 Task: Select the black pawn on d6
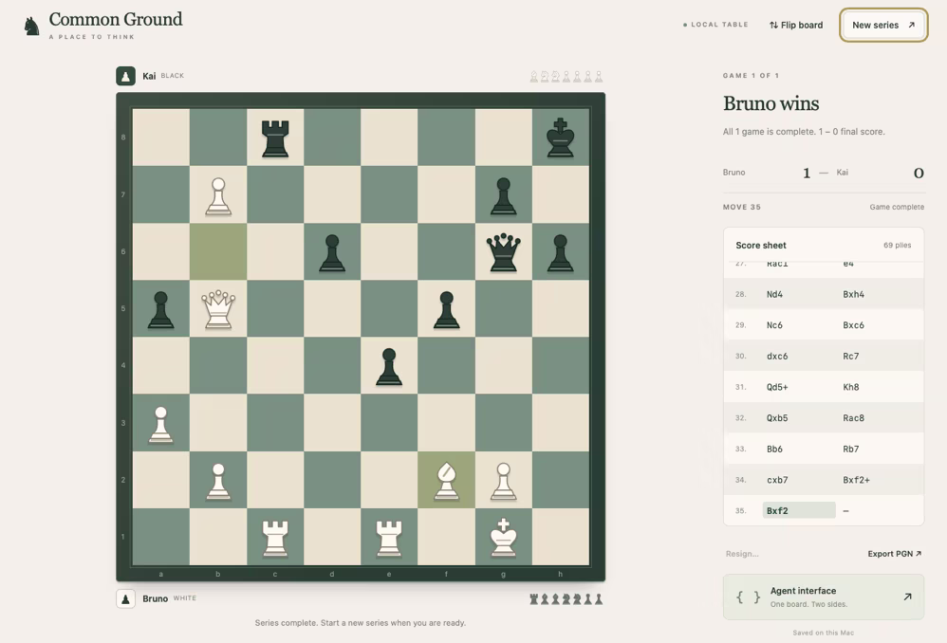point(332,252)
